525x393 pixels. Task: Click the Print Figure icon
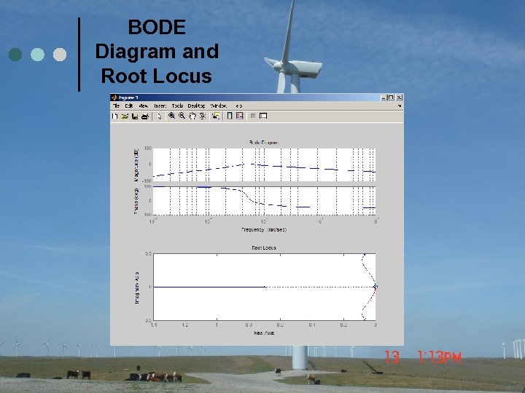coord(145,116)
